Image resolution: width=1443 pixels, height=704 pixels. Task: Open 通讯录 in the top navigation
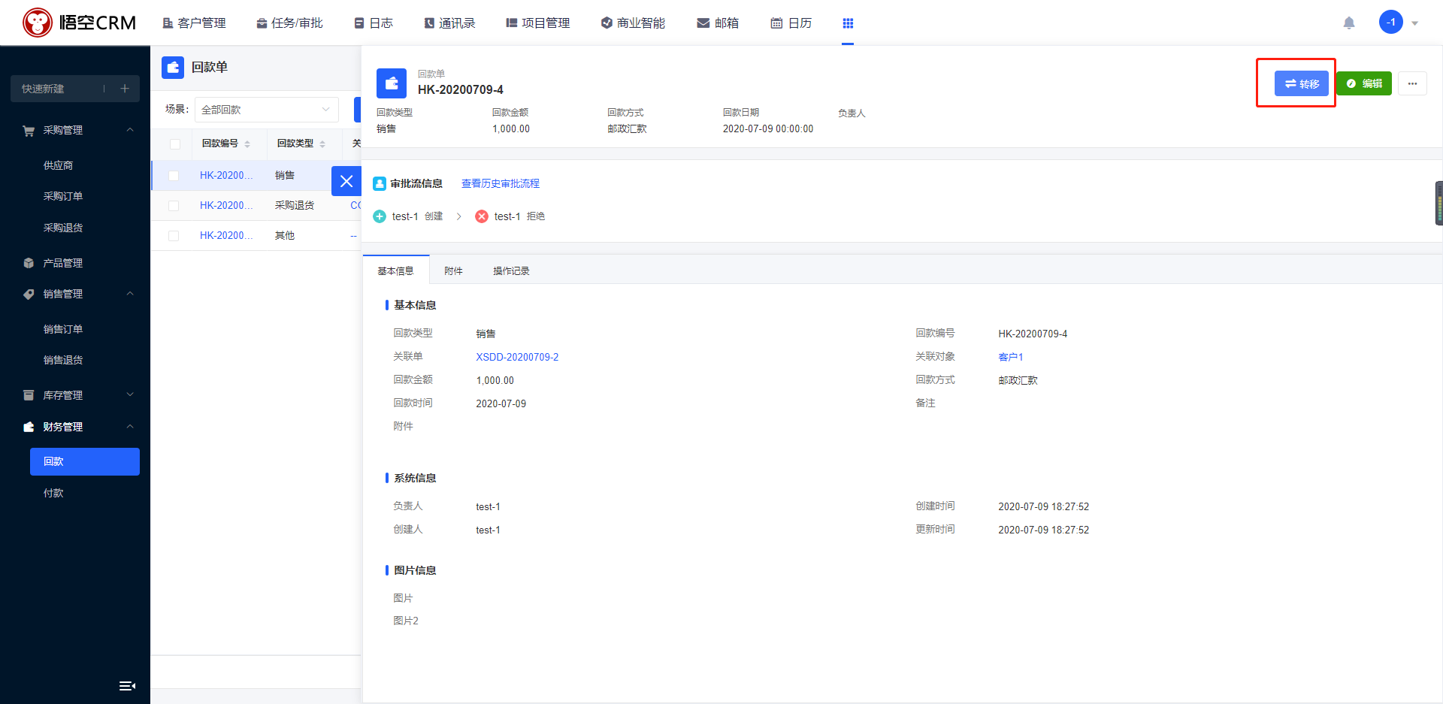tap(449, 23)
